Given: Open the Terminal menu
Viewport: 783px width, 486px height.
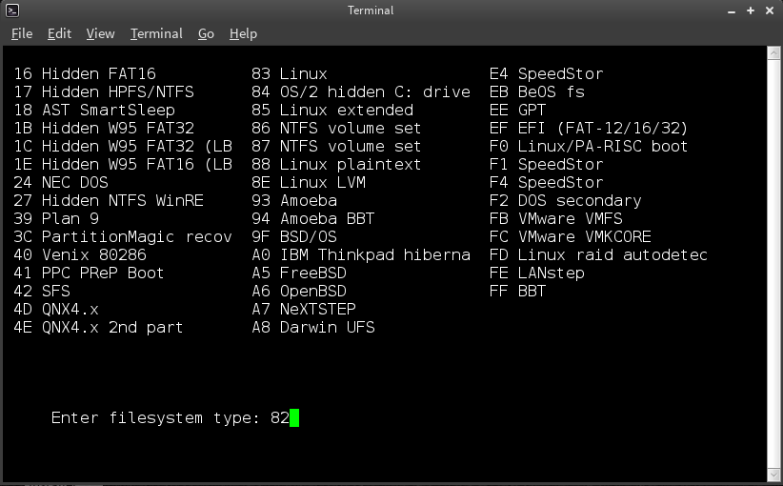Looking at the screenshot, I should pos(156,33).
